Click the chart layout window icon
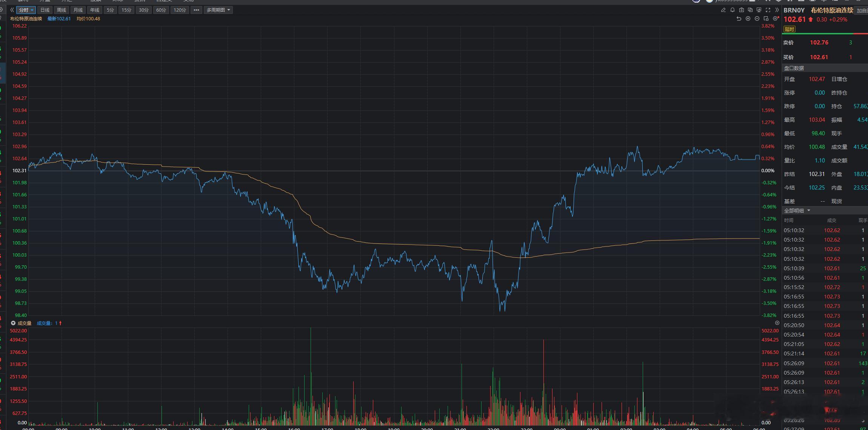868x430 pixels. click(766, 18)
